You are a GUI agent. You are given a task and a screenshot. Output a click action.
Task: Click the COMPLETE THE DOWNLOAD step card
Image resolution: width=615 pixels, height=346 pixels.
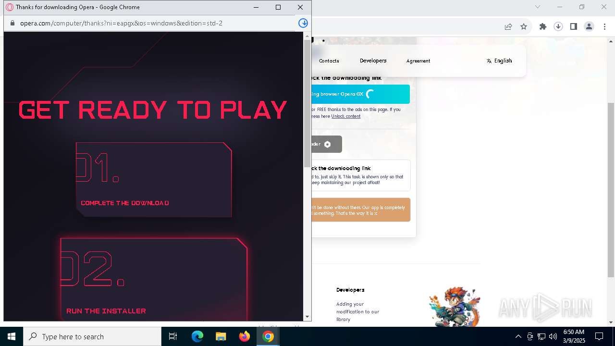[154, 179]
